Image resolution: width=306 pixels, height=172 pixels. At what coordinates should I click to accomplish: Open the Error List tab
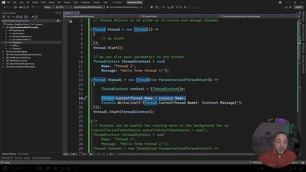pyautogui.click(x=18, y=158)
